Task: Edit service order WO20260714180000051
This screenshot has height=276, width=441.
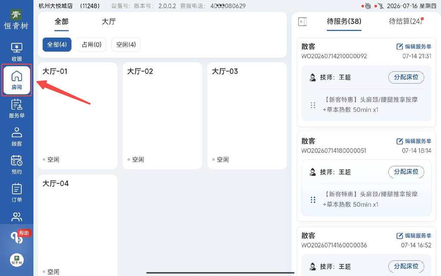Action: click(x=414, y=141)
